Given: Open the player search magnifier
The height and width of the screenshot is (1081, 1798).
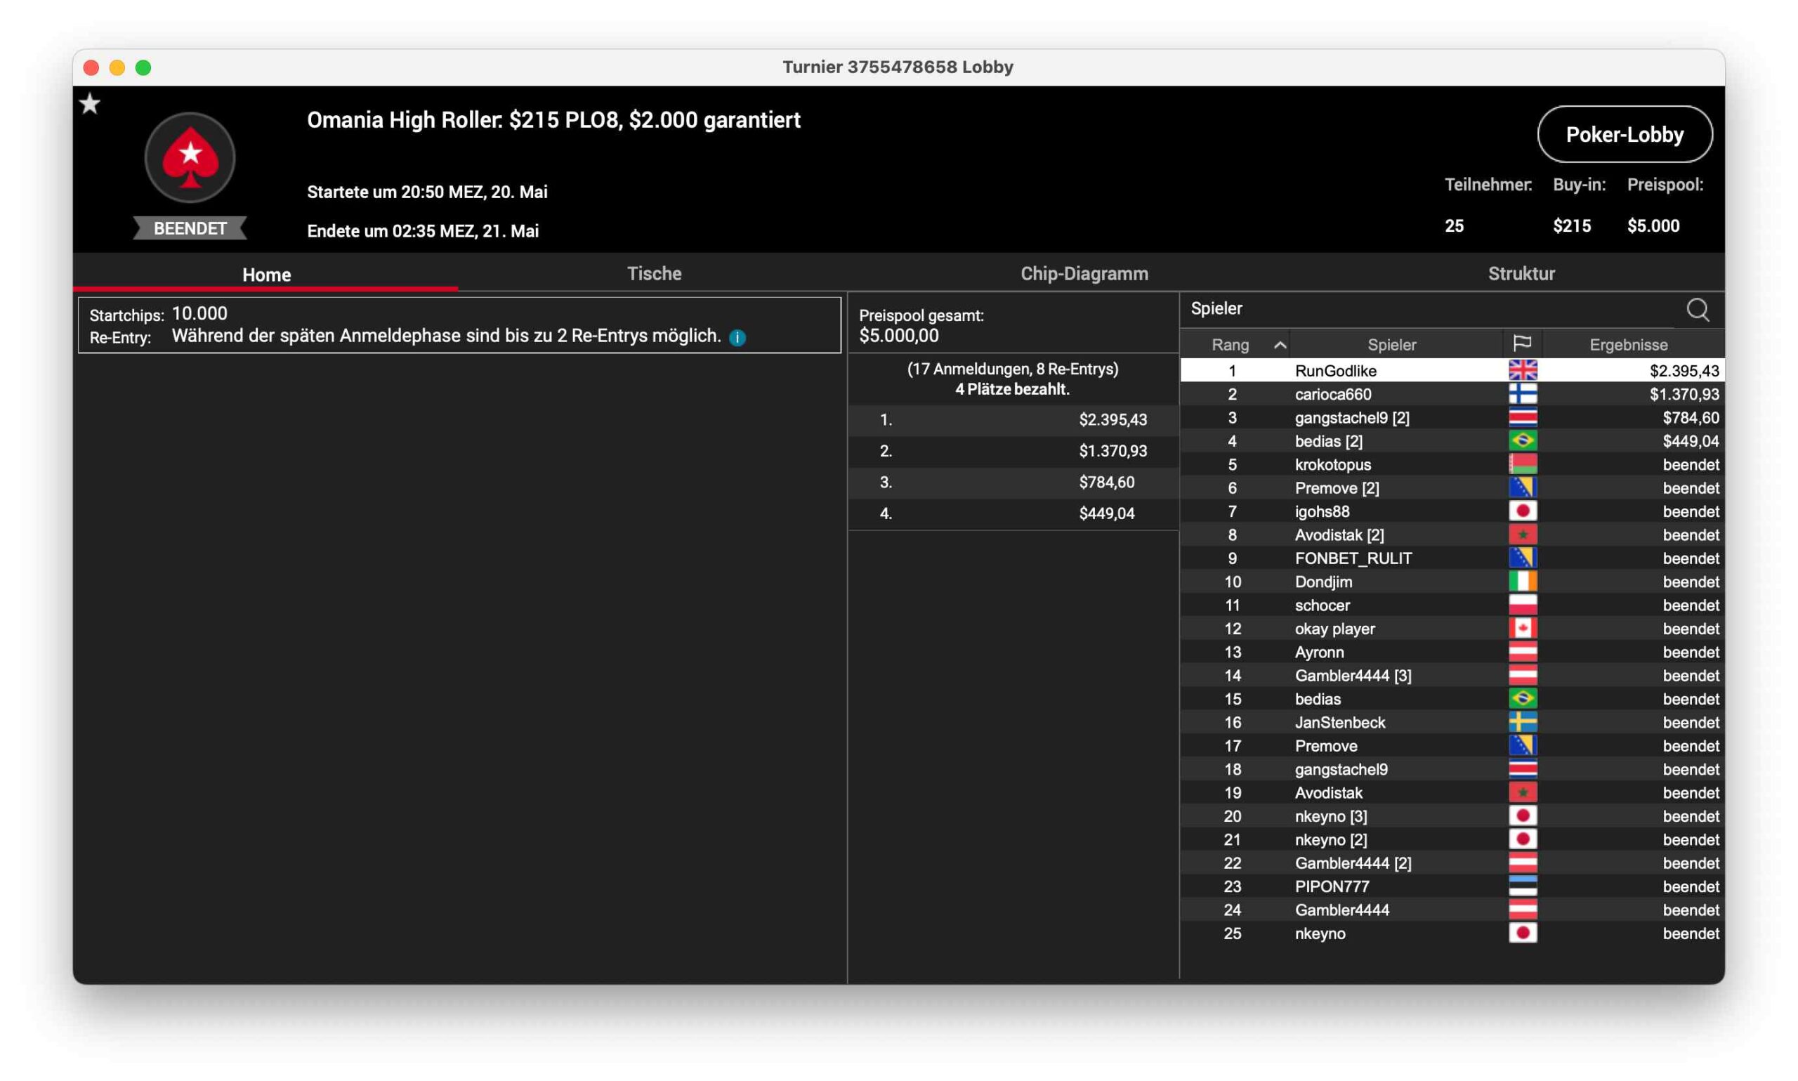Looking at the screenshot, I should coord(1697,310).
